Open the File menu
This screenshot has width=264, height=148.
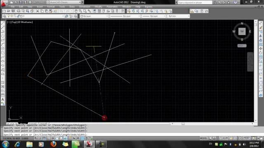(x=13, y=7)
